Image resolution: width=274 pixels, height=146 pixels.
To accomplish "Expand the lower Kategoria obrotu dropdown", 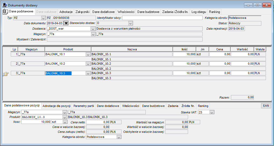I will [119, 137].
